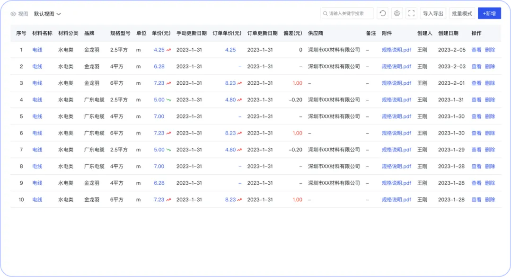
Task: Click the 订单单价(元) column header
Action: (227, 33)
